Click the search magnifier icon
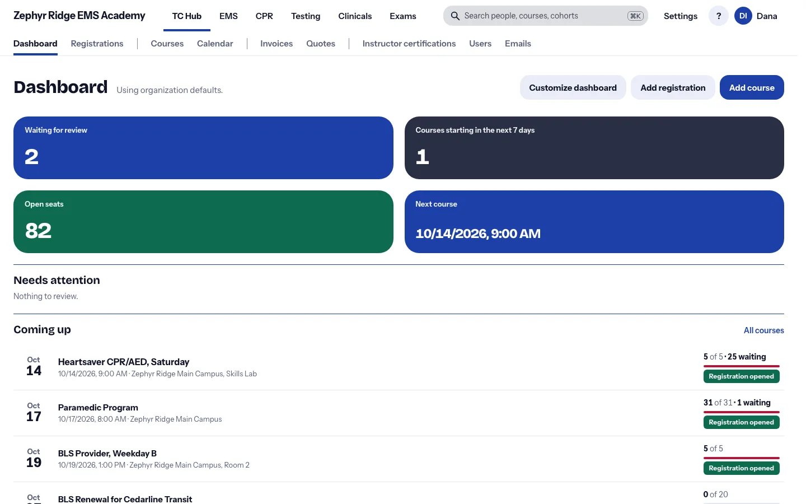 click(455, 16)
